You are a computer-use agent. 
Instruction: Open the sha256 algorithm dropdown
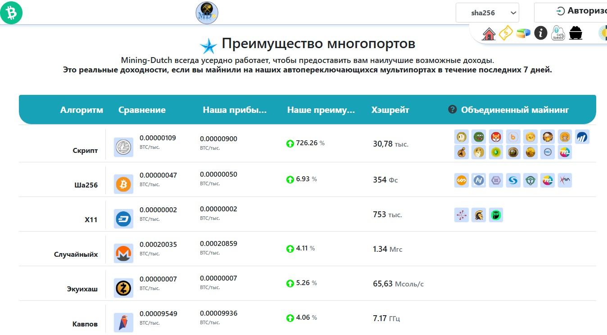[487, 13]
